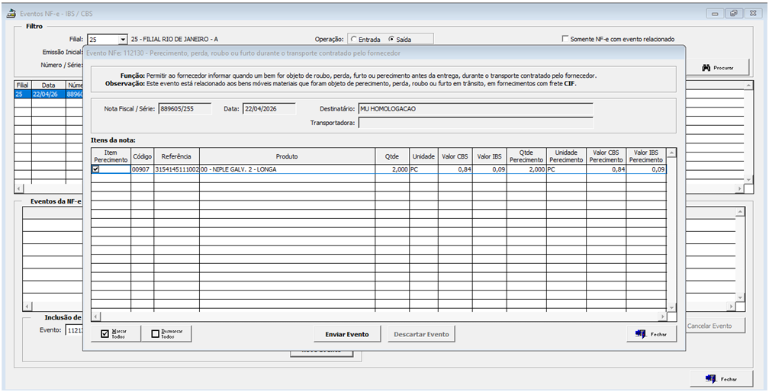Click the Desmarcar Todos empty-box icon
Screen dimensions: 769x392
point(156,334)
